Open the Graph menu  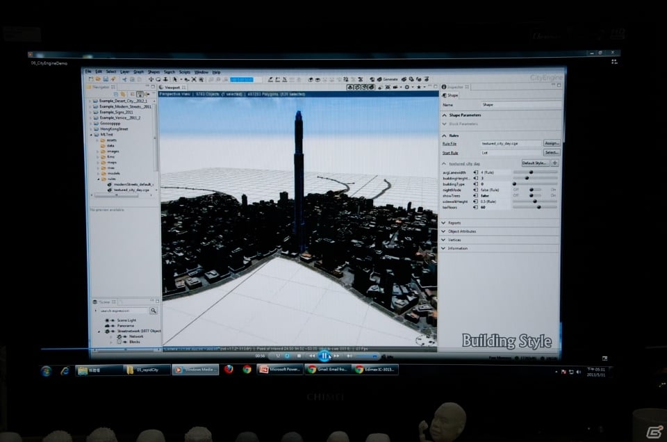coord(139,72)
